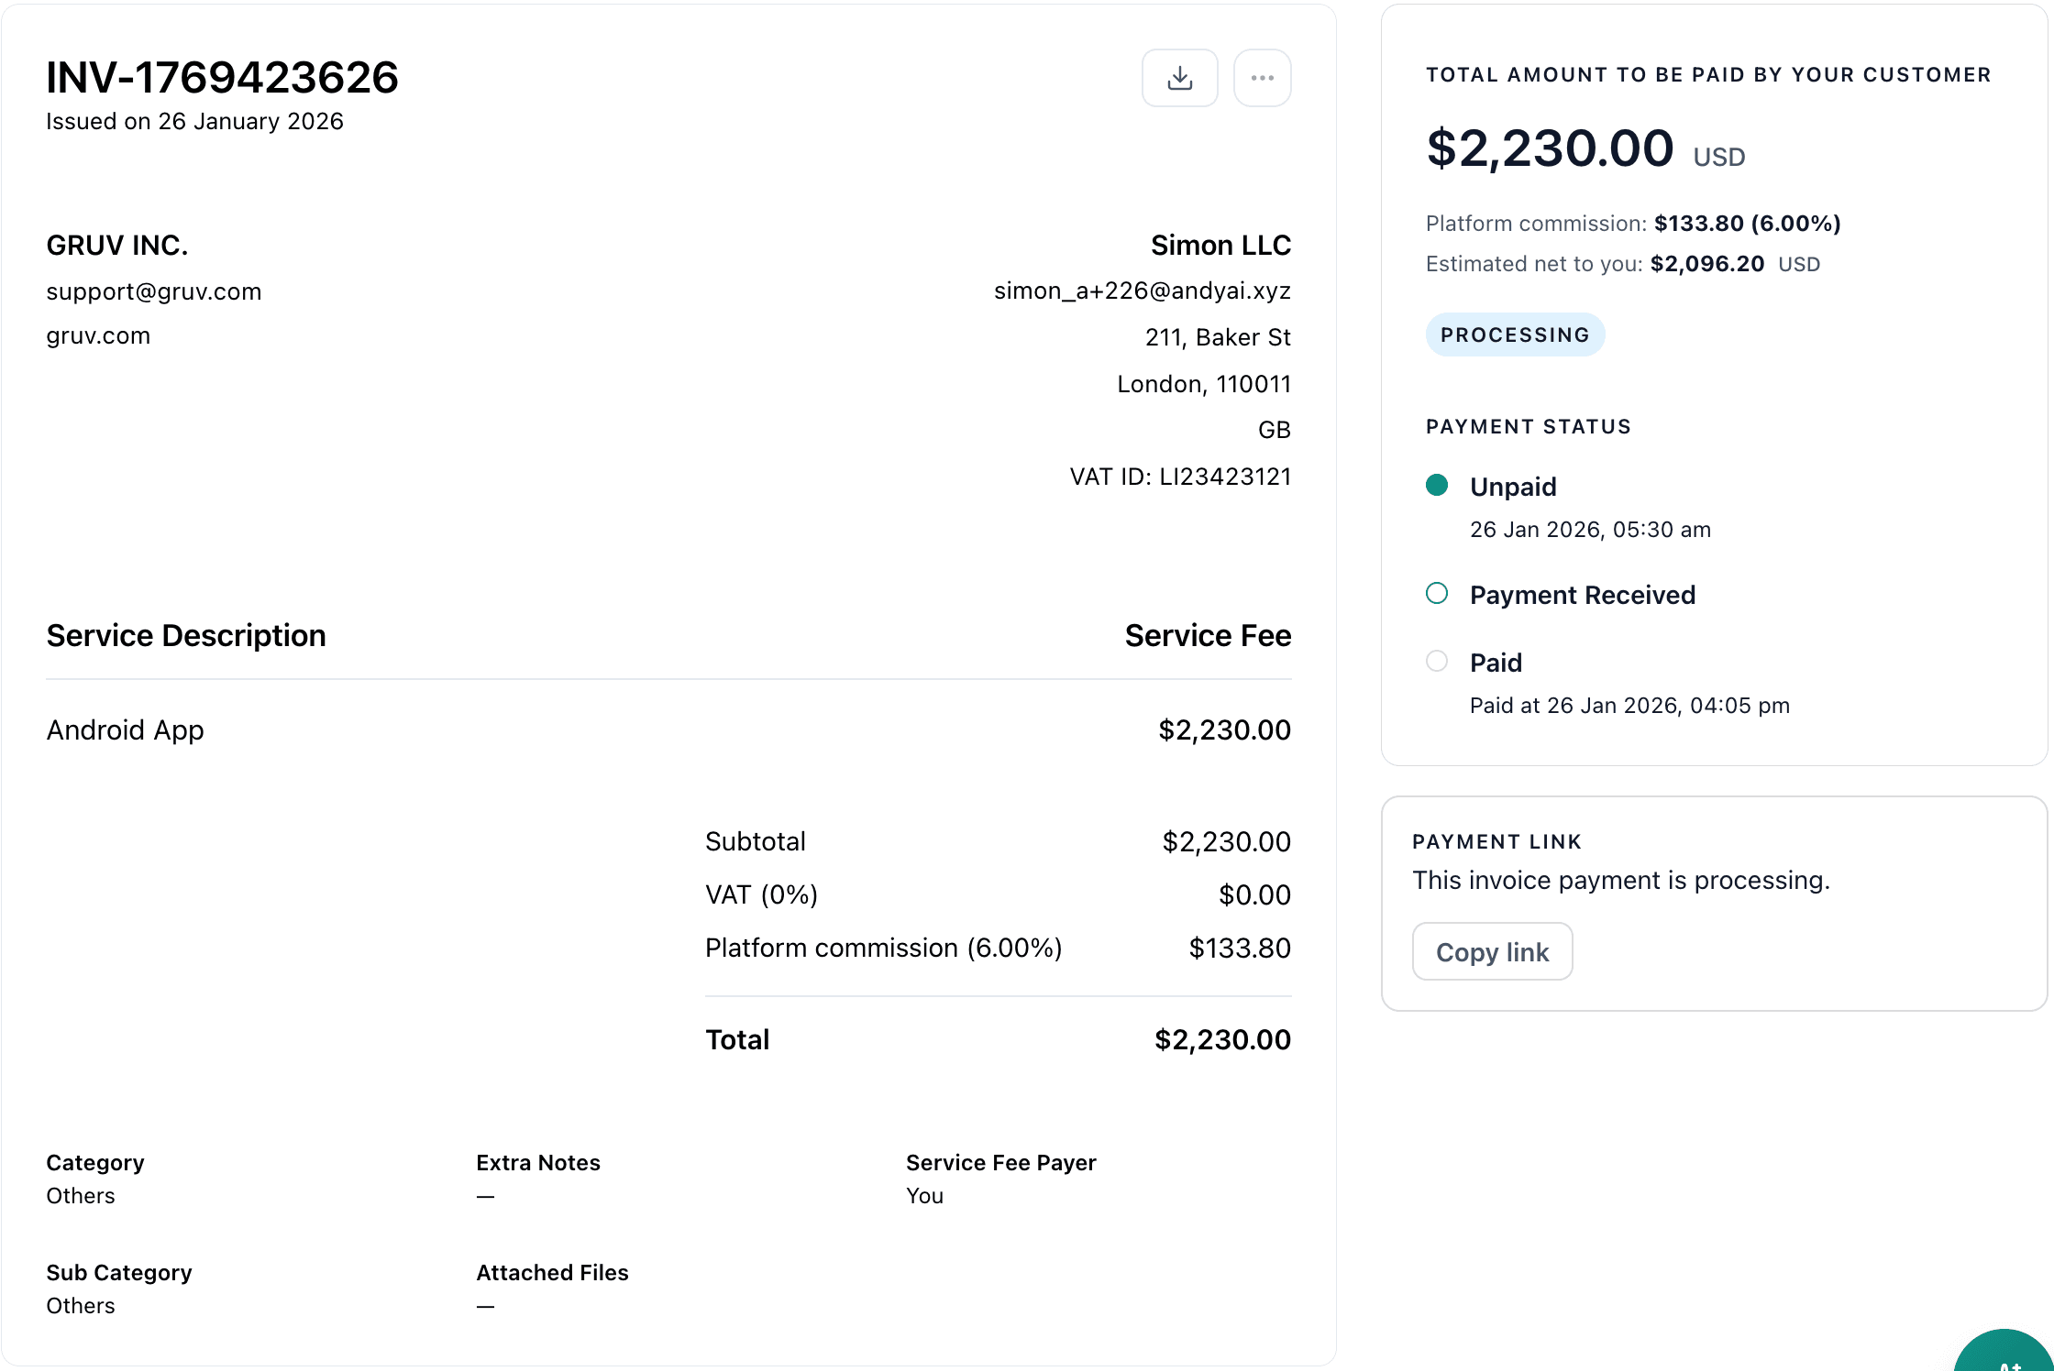Click the sidebar 'Platform commission: $133.80 (6.00%)' line
The image size is (2054, 1371).
click(x=1633, y=224)
